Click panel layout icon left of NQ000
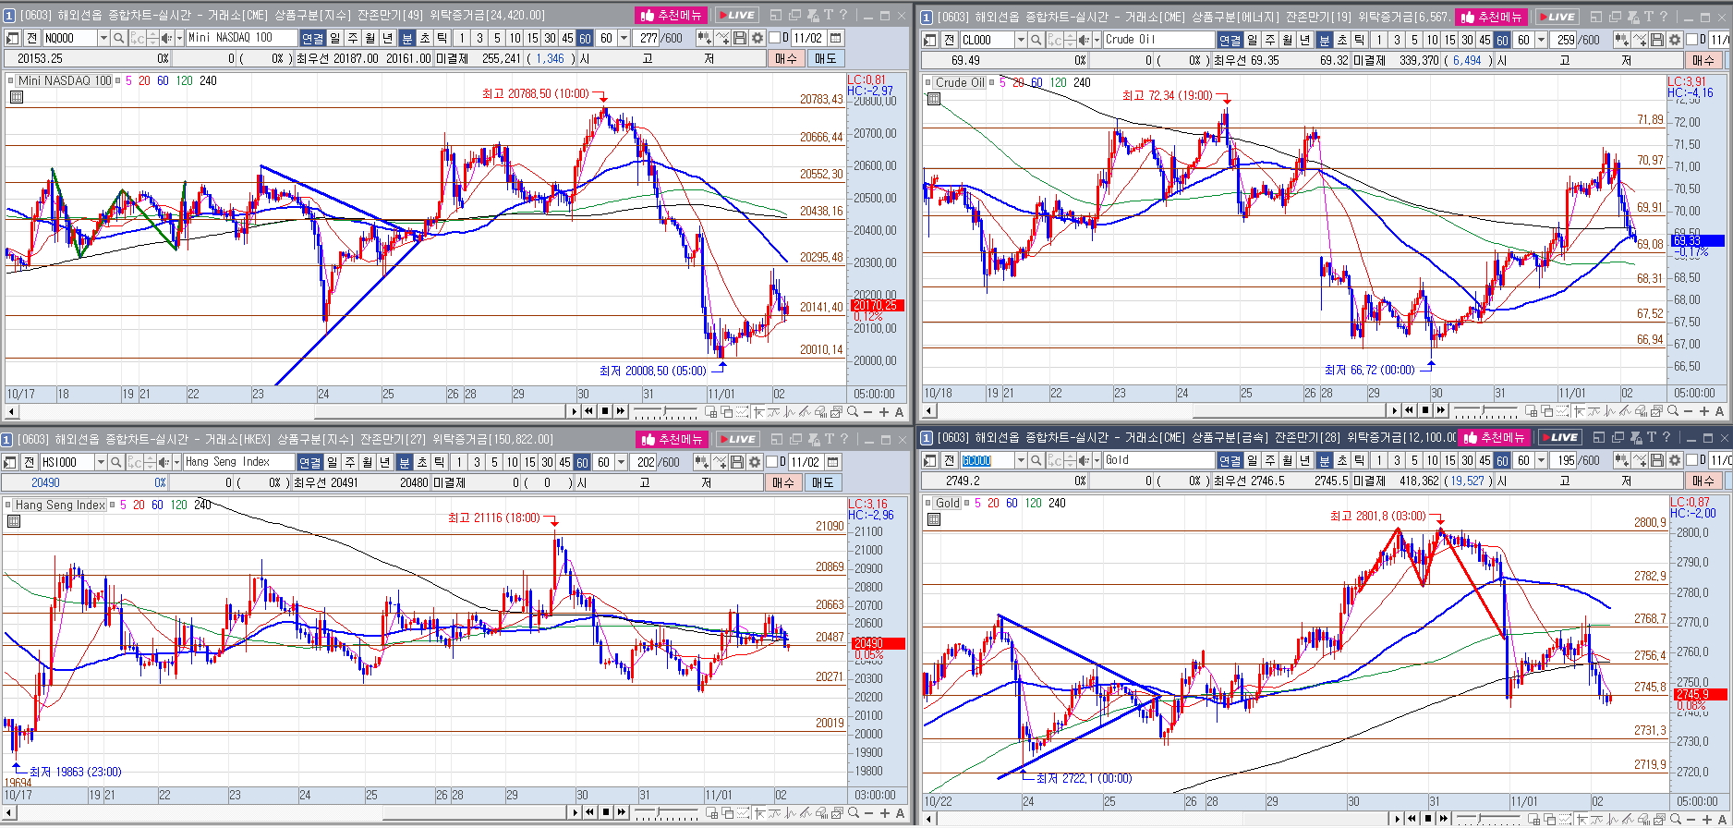 pyautogui.click(x=11, y=38)
